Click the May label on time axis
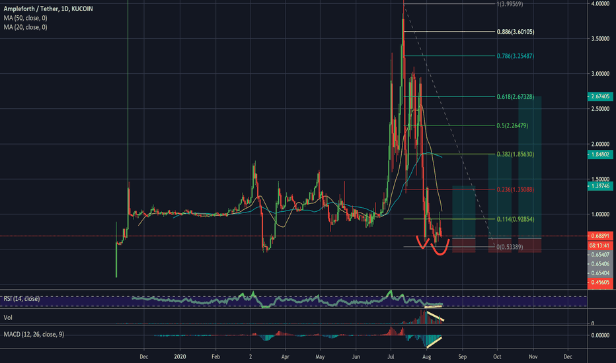 click(320, 356)
